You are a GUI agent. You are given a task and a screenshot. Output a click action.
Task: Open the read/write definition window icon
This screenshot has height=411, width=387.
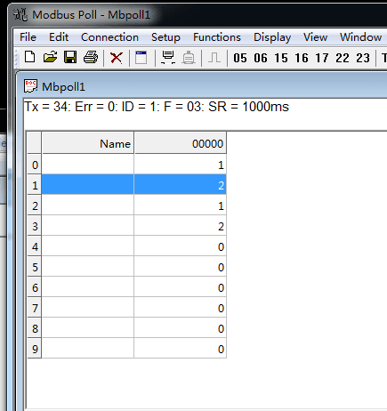pyautogui.click(x=141, y=57)
